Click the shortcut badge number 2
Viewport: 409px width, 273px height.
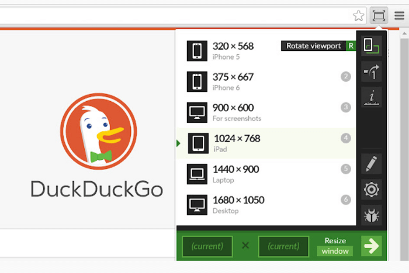click(x=346, y=77)
